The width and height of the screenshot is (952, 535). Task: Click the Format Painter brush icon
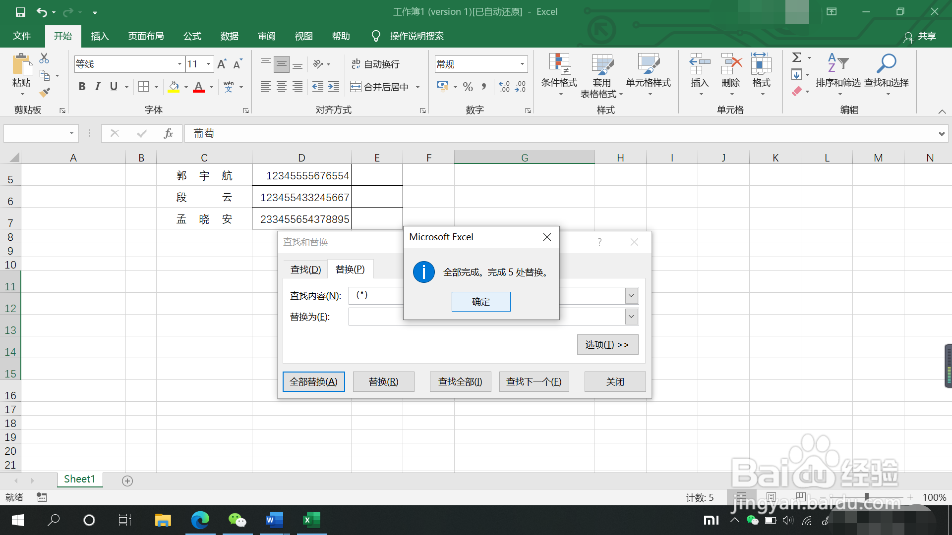[x=45, y=92]
